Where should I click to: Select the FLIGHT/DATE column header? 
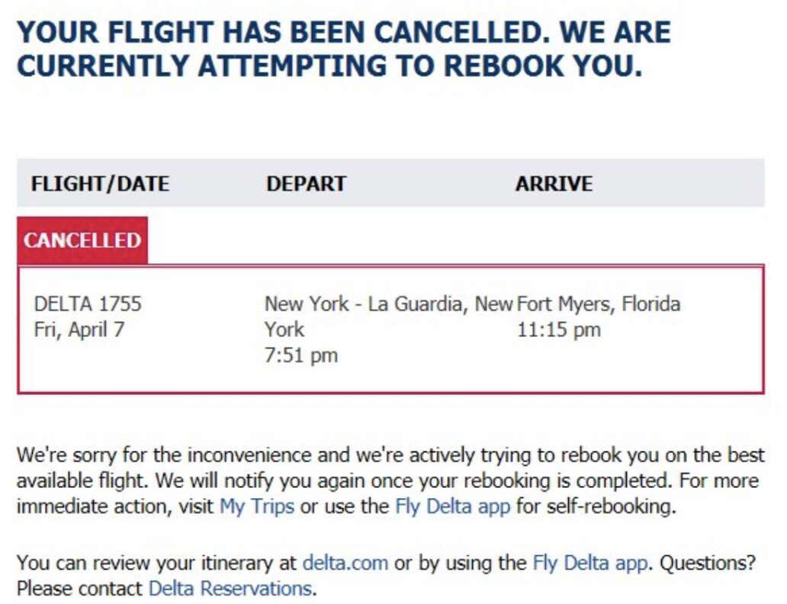pos(101,184)
